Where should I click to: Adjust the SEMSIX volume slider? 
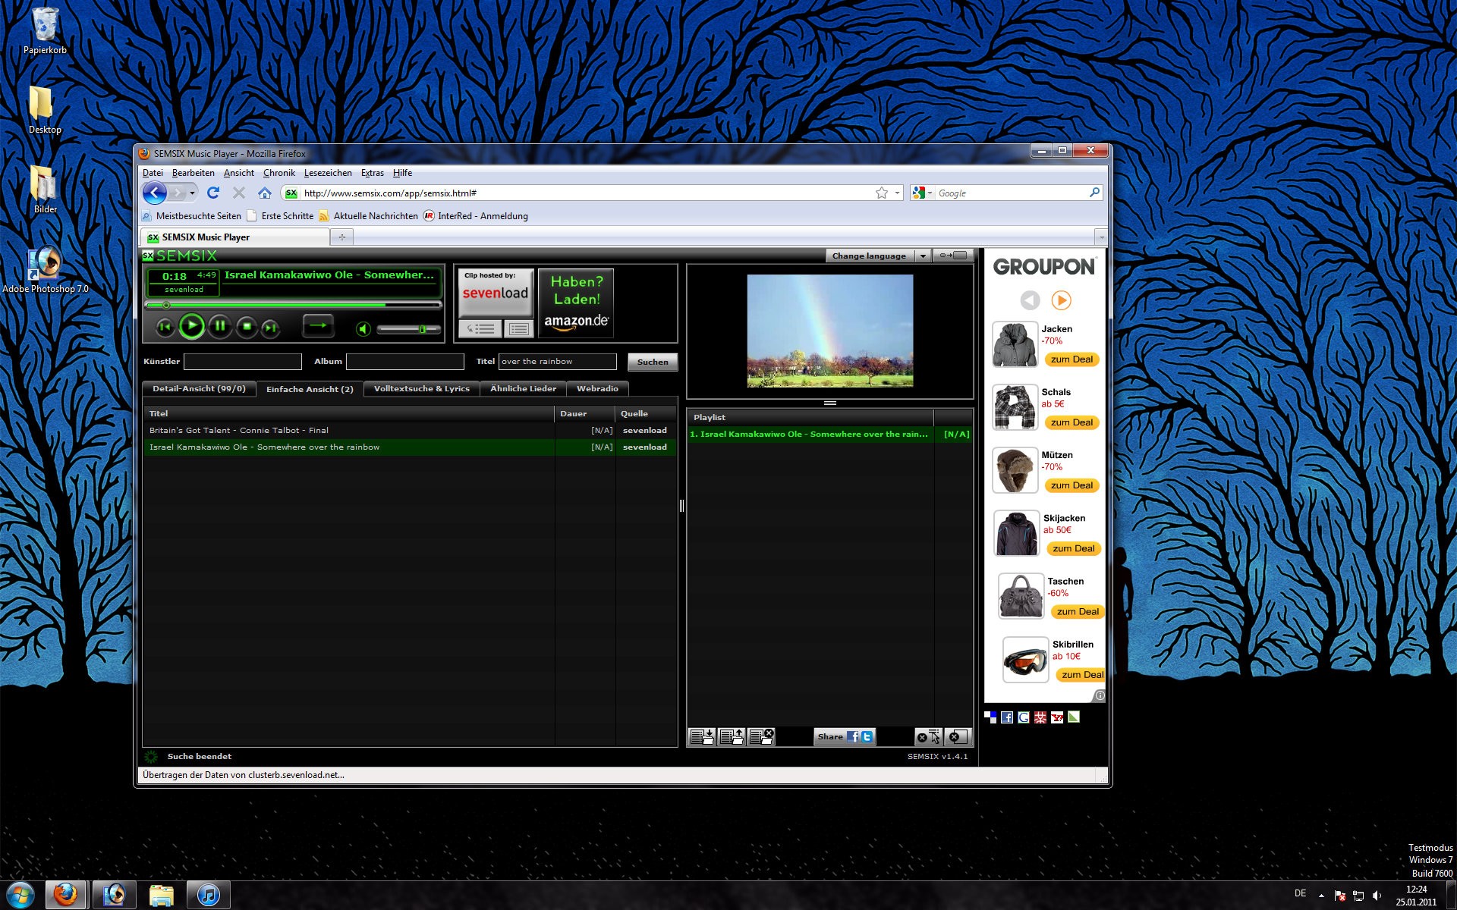pos(408,329)
